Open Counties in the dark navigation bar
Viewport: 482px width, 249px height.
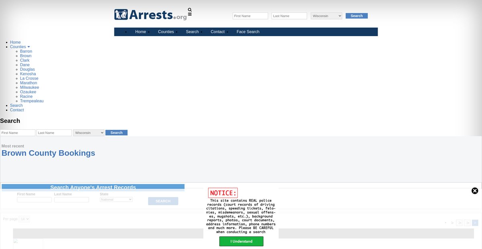point(166,32)
